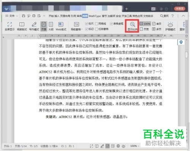
Task: Enable 写作模式 writing mode
Action: pyautogui.click(x=34, y=27)
